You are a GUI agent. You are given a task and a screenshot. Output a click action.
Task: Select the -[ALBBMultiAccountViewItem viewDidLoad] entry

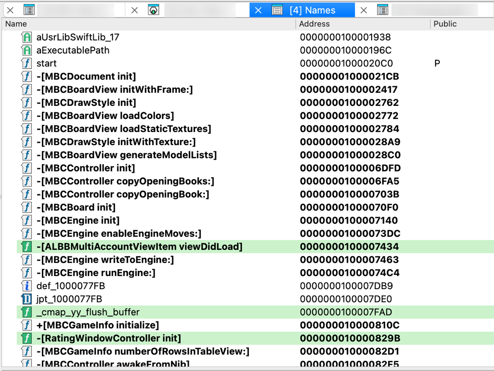click(139, 246)
